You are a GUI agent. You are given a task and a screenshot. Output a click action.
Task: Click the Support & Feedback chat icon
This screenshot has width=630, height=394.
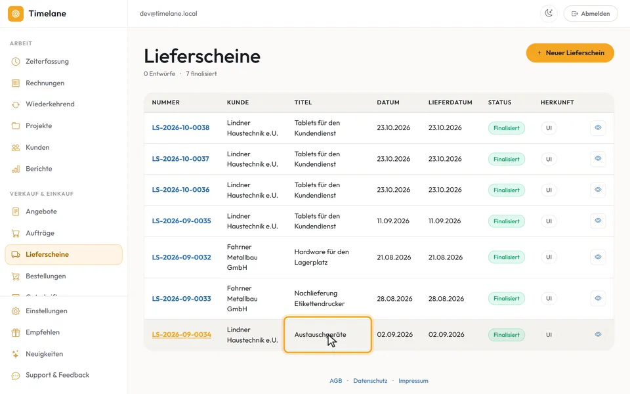[x=16, y=376]
